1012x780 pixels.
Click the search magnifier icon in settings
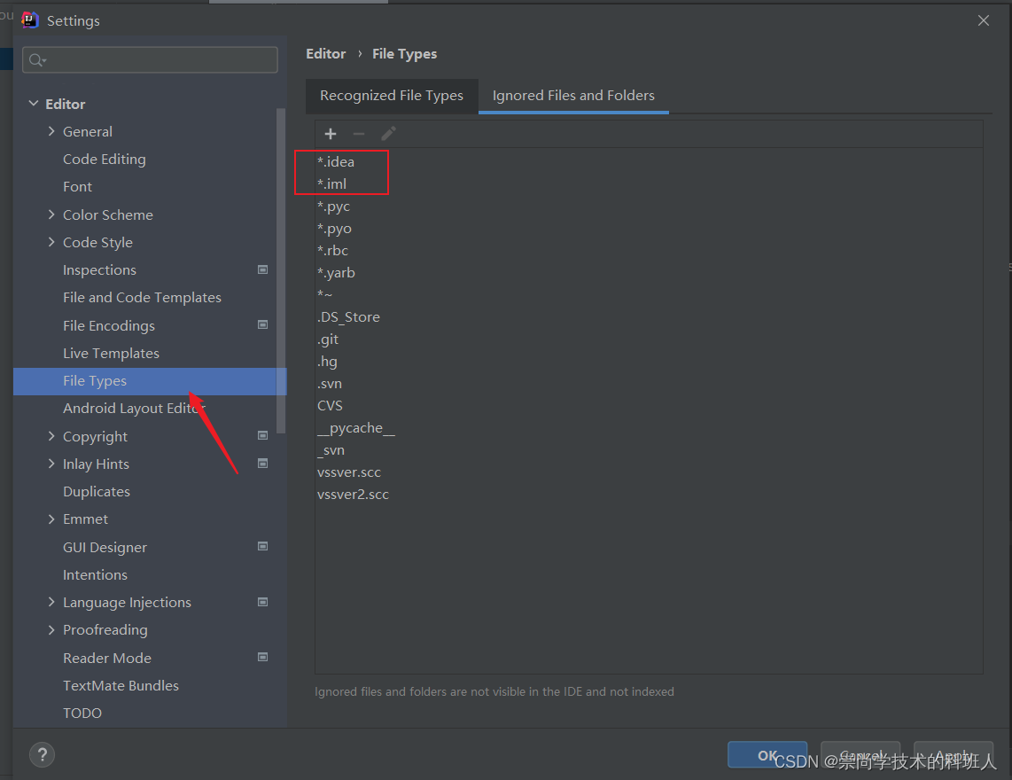click(x=37, y=60)
